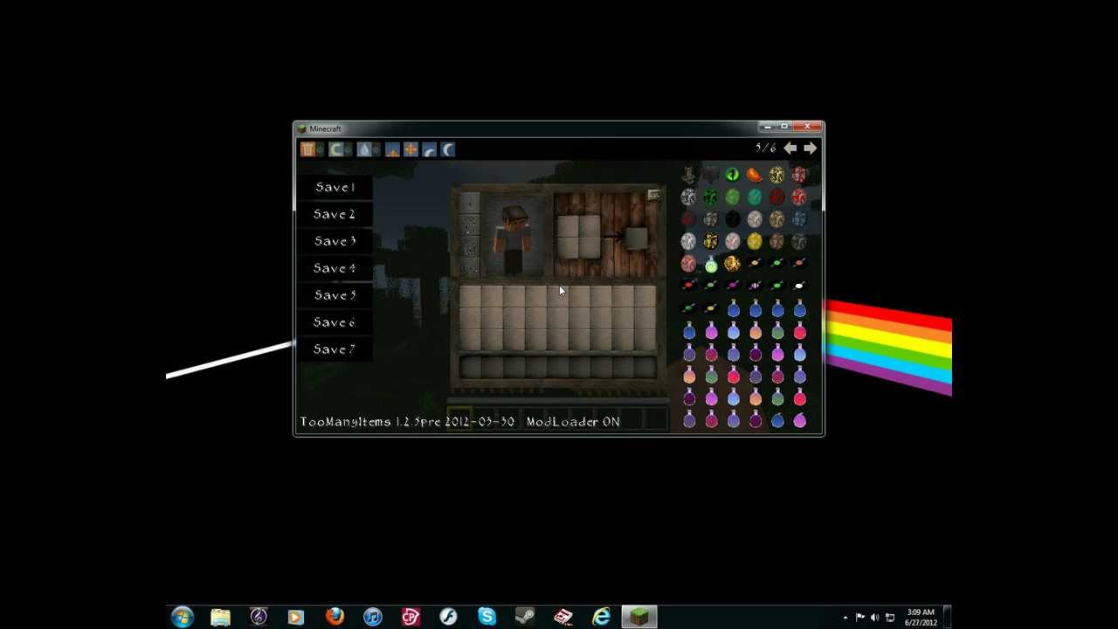Viewport: 1118px width, 629px height.
Task: Open Skype from the taskbar
Action: coord(487,617)
